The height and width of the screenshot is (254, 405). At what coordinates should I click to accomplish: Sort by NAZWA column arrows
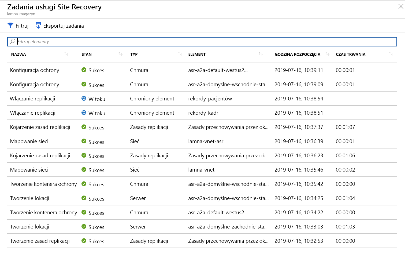click(x=66, y=54)
